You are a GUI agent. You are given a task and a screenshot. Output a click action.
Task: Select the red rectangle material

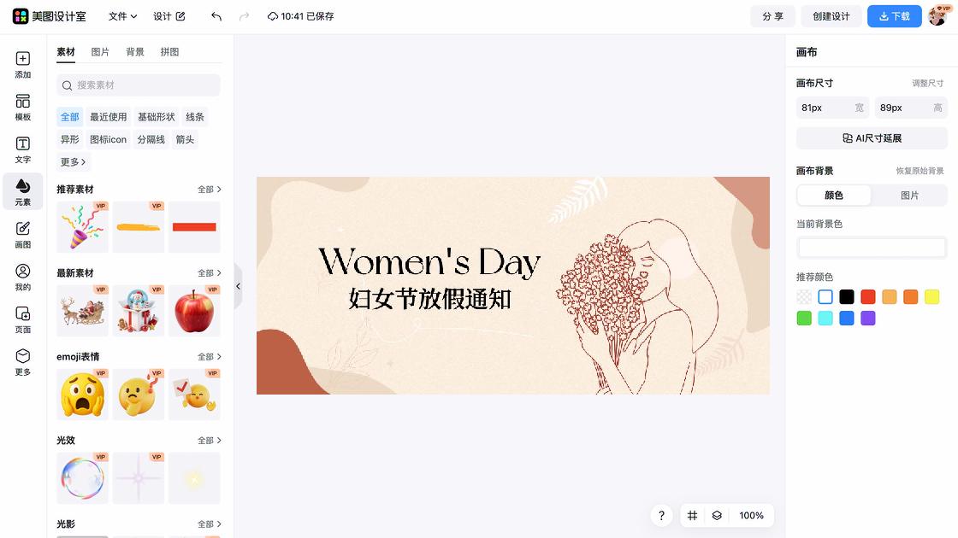pyautogui.click(x=194, y=227)
